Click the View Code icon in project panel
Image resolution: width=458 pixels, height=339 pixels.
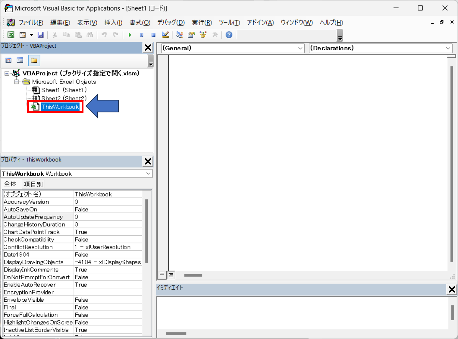click(8, 61)
